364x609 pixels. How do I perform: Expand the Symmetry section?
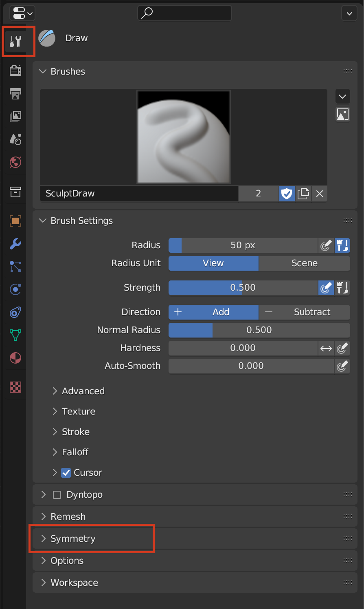pyautogui.click(x=73, y=538)
